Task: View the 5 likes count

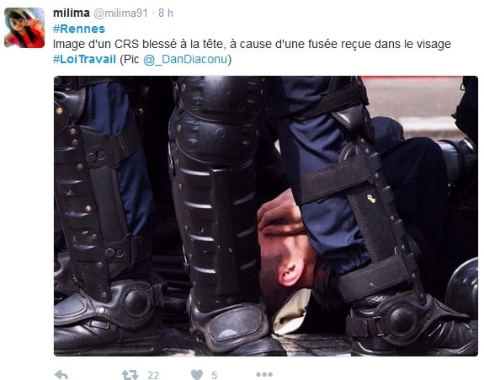Action: coord(214,376)
